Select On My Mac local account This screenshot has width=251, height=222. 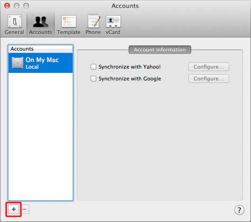click(40, 63)
